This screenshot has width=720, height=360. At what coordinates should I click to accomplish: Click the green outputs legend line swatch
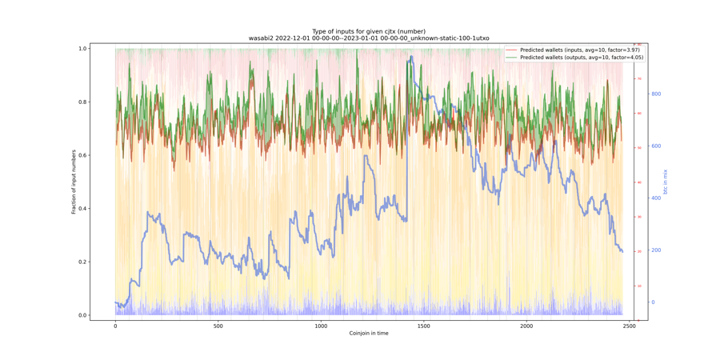click(512, 58)
